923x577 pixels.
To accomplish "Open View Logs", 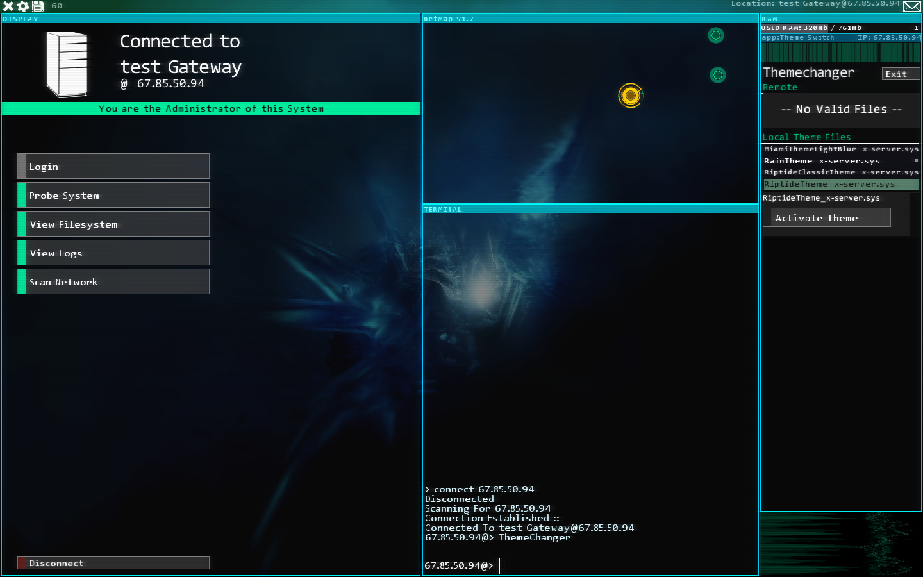I will [x=113, y=253].
